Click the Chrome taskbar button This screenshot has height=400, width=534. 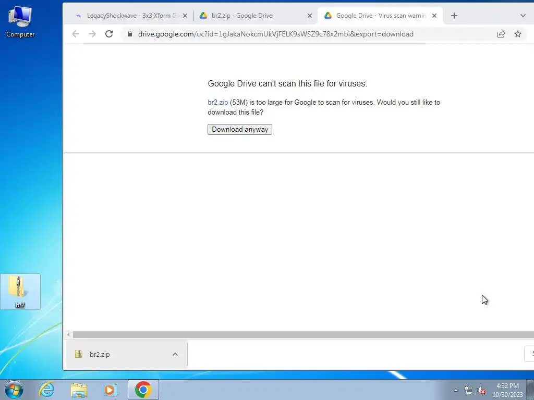[x=143, y=390]
